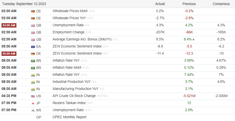The height and width of the screenshot is (121, 235).
Task: Click the Brazil flag beside Inflation Rate YoY
Action: pos(33,61)
